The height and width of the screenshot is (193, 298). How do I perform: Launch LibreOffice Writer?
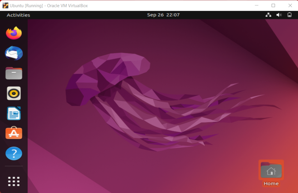tap(14, 113)
